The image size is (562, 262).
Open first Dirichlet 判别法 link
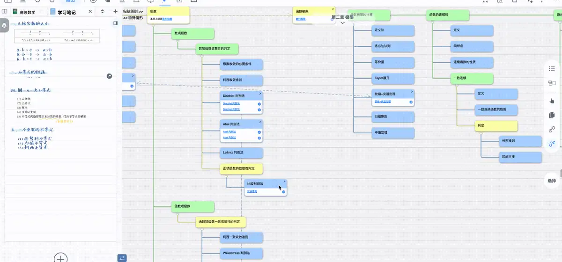pyautogui.click(x=231, y=103)
